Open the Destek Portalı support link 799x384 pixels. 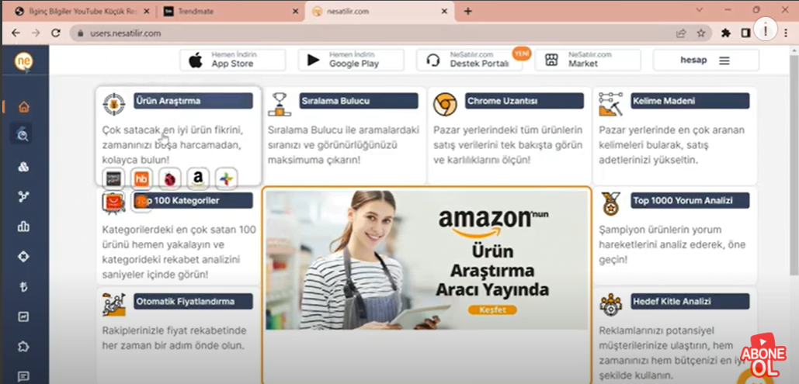[469, 60]
